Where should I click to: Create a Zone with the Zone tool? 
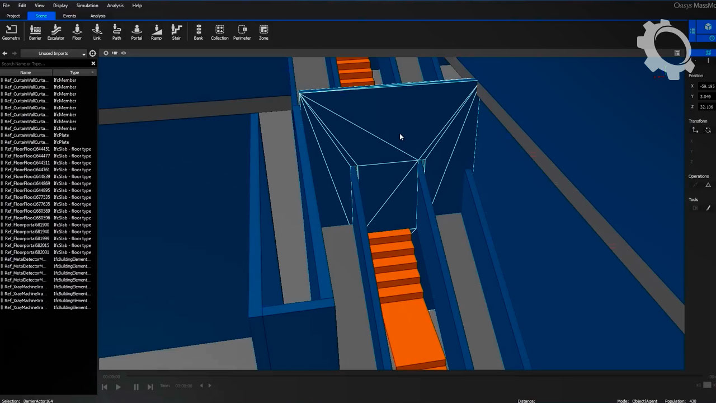pos(263,32)
